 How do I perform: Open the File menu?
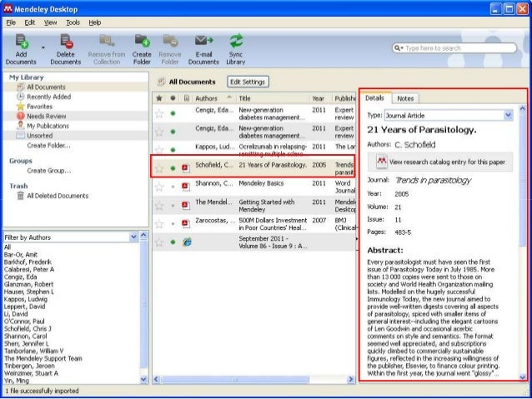point(11,22)
